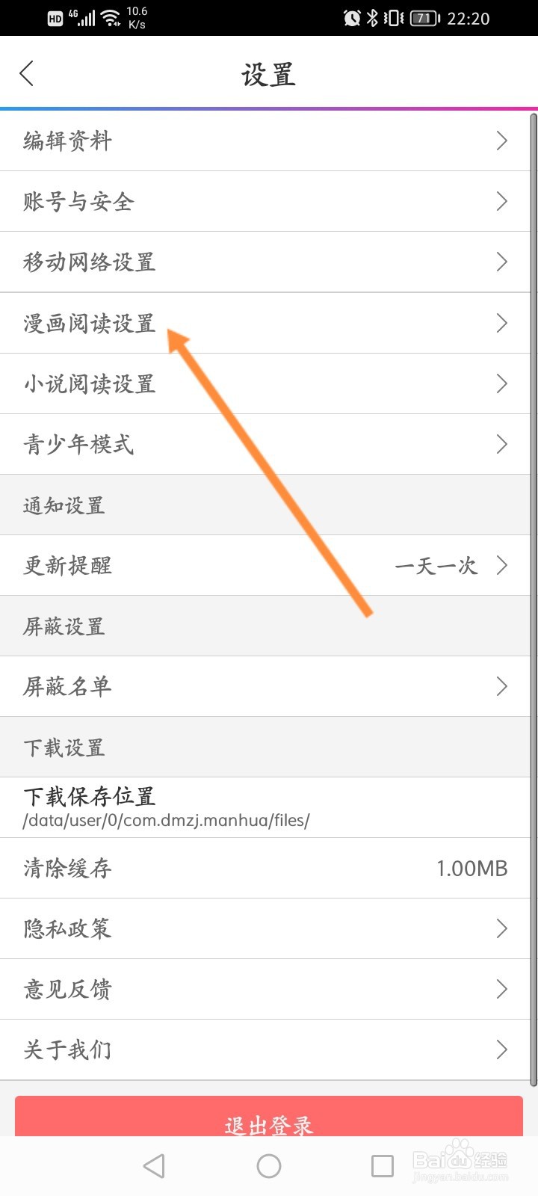This screenshot has height=1196, width=538.
Task: Tap 隐私政策 label text
Action: point(67,928)
